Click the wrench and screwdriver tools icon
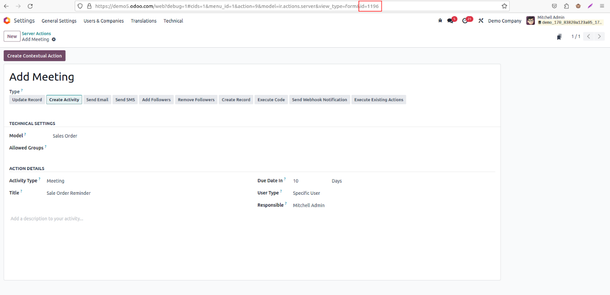Image resolution: width=610 pixels, height=295 pixels. [481, 21]
